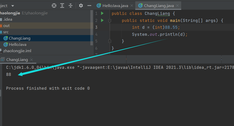This screenshot has width=234, height=126.
Task: Click the HelloJava class icon in tree
Action: point(6,44)
